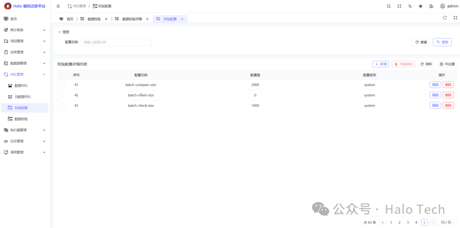Collapse the 对比管理 menu chevron
This screenshot has width=460, height=228.
[44, 75]
